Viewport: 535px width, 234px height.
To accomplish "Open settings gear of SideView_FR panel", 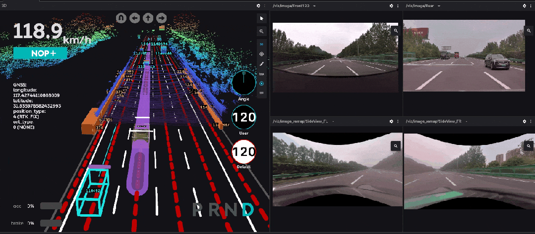I will pos(525,121).
